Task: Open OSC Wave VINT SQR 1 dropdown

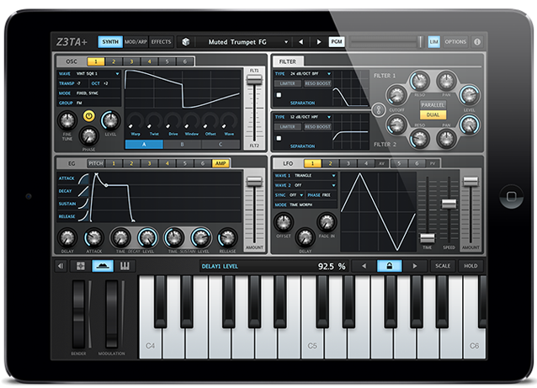Action: tap(89, 73)
